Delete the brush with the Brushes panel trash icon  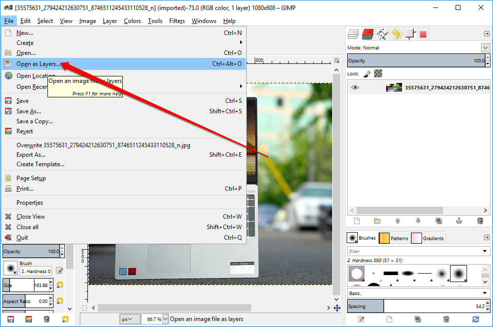pos(446,320)
